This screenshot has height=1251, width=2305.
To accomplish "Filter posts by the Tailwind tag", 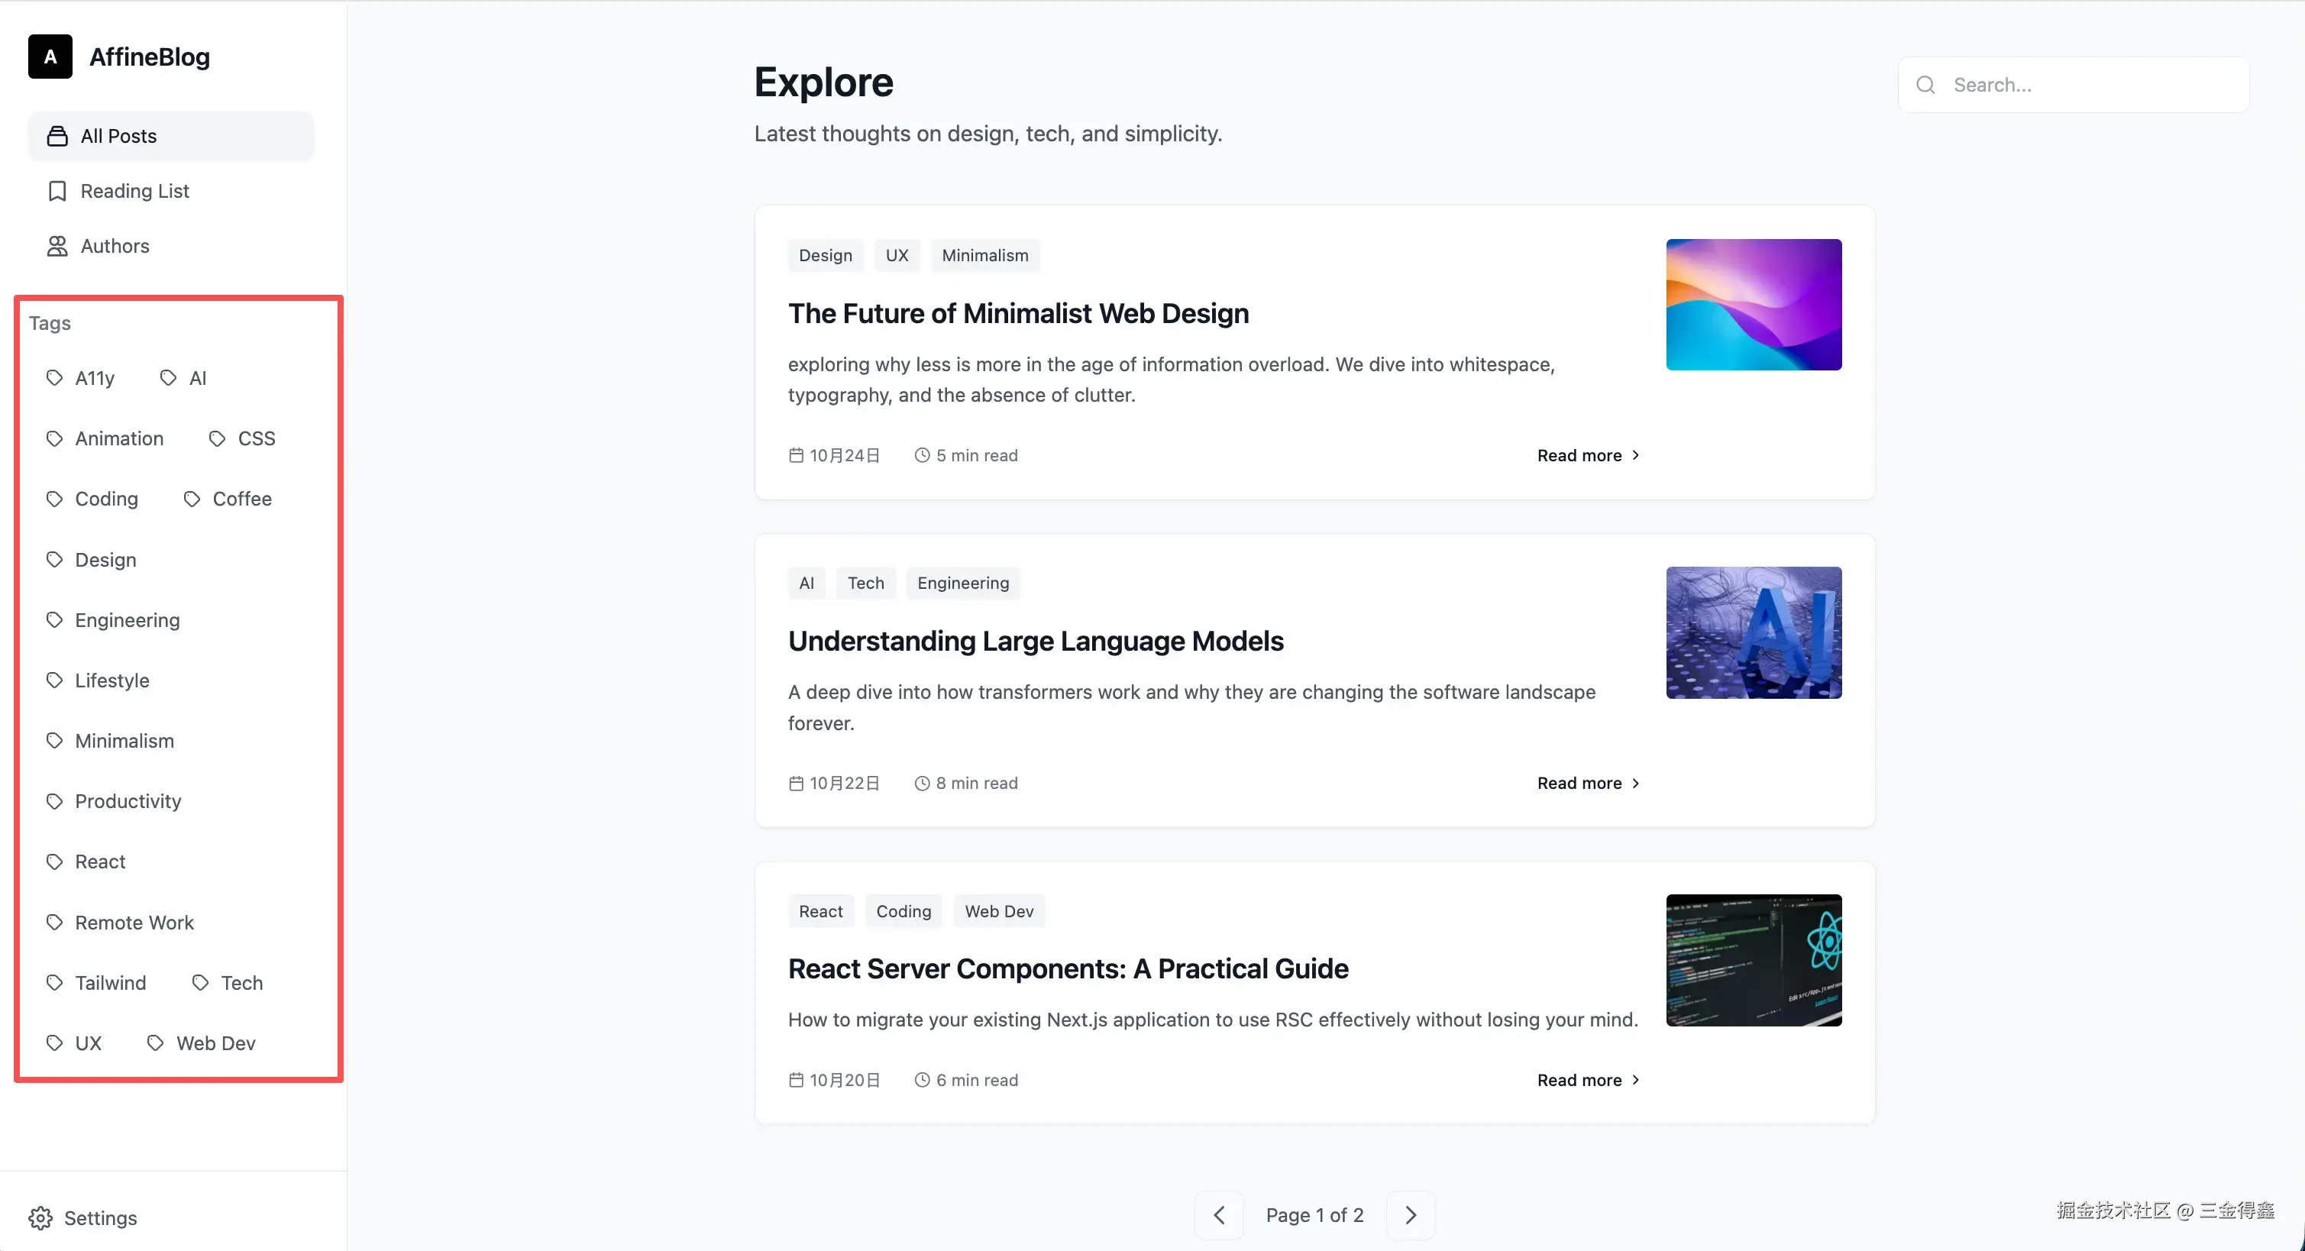I will pyautogui.click(x=110, y=982).
